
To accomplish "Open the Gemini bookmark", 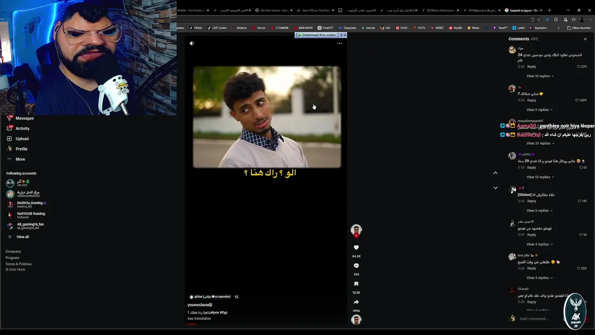I will tap(368, 28).
